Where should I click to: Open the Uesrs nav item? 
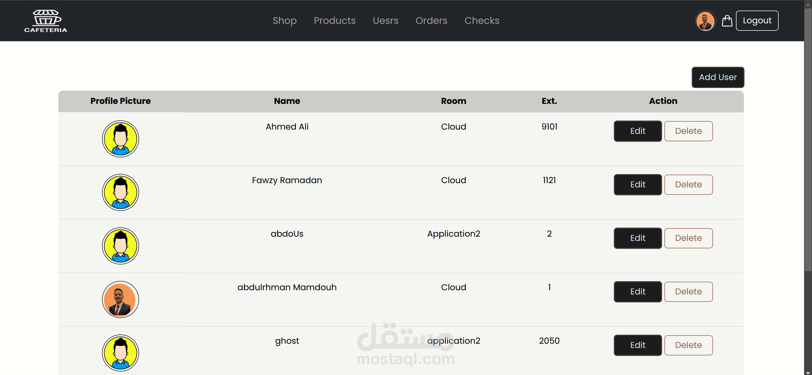[385, 20]
